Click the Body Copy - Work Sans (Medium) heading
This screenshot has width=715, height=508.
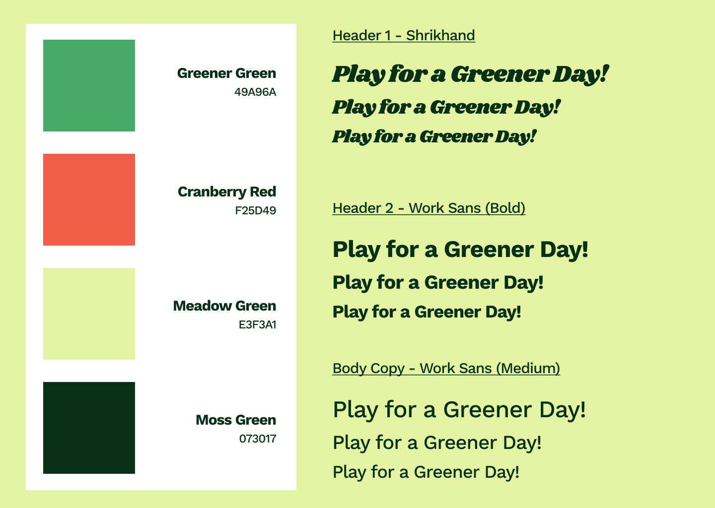pos(446,369)
